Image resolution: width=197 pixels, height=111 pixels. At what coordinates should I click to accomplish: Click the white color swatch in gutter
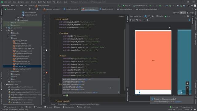tap(46, 50)
